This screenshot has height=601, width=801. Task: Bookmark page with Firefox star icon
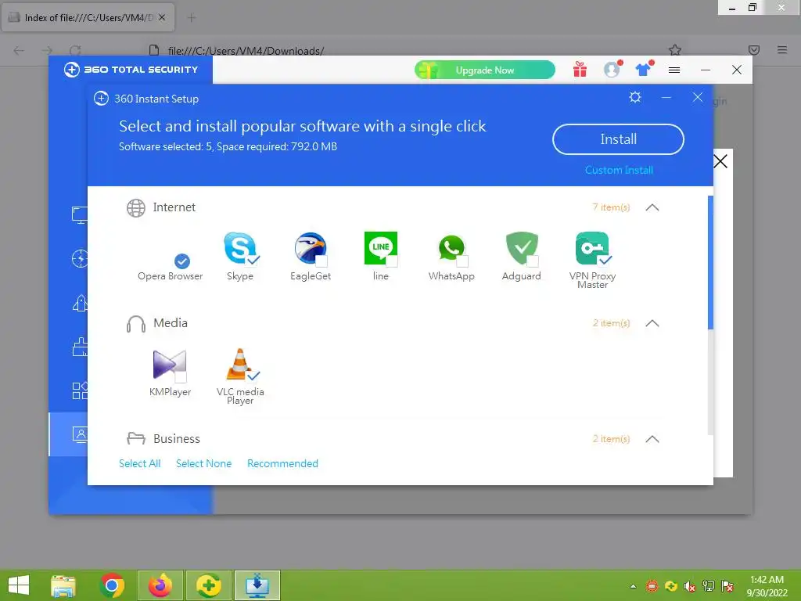(675, 50)
